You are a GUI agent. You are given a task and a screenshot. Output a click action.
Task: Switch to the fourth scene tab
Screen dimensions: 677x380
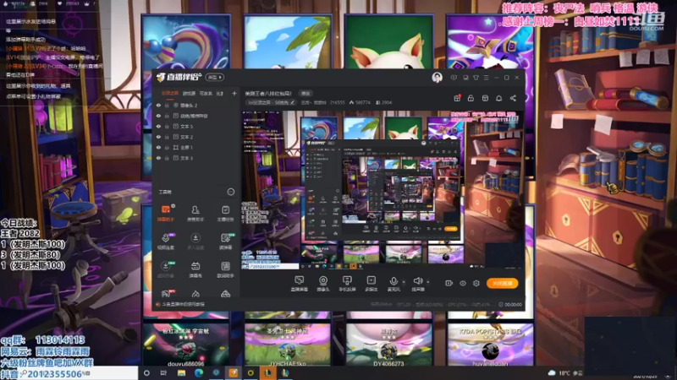220,93
